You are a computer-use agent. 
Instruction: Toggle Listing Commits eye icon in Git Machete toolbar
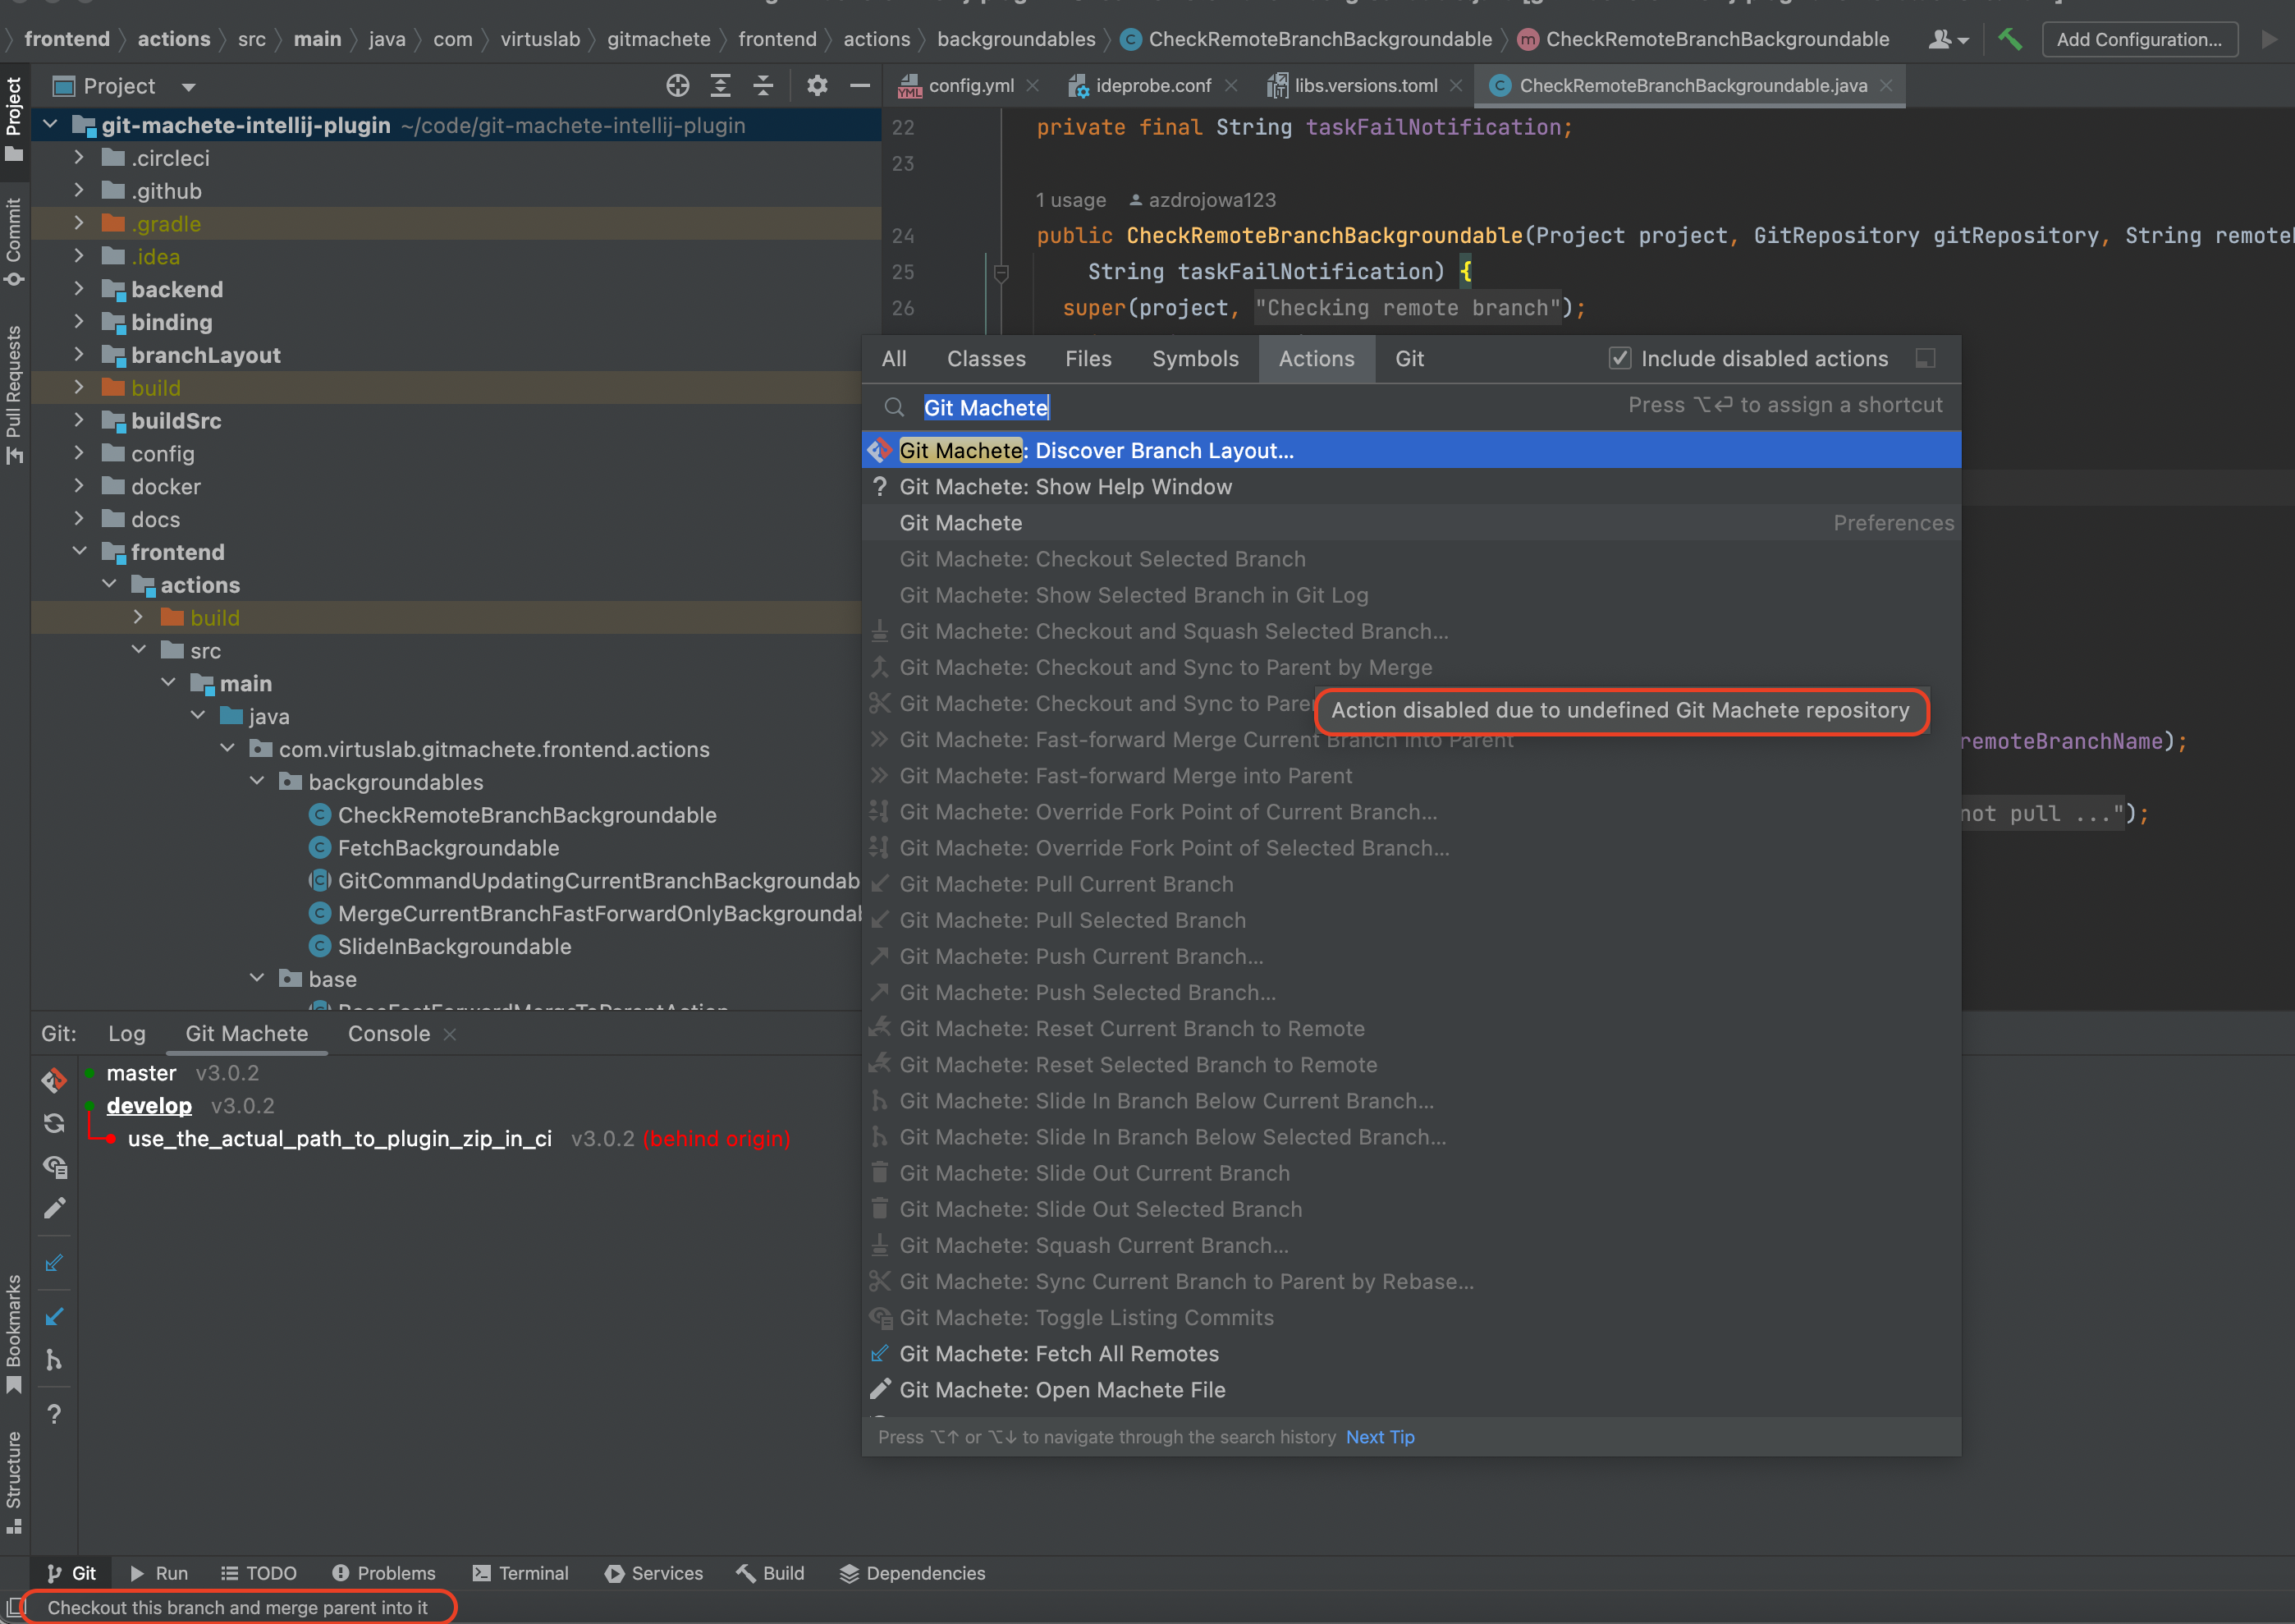54,1166
